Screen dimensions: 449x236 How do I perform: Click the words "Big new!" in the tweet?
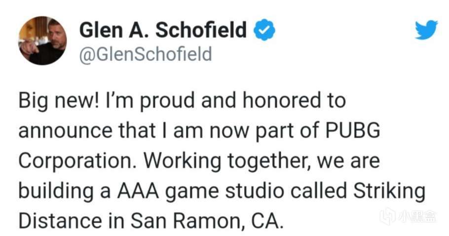pyautogui.click(x=53, y=101)
